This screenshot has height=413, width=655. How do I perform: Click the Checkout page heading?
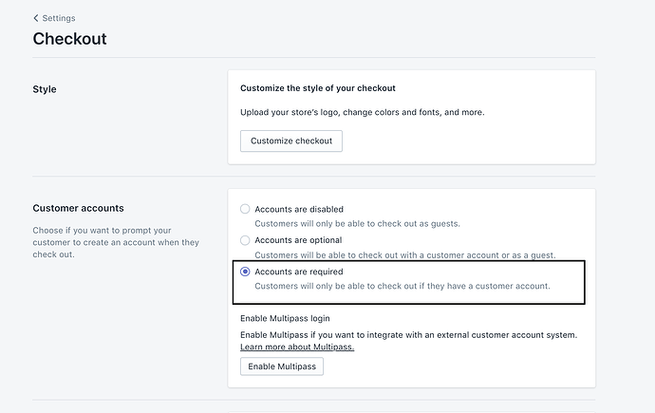tap(69, 39)
